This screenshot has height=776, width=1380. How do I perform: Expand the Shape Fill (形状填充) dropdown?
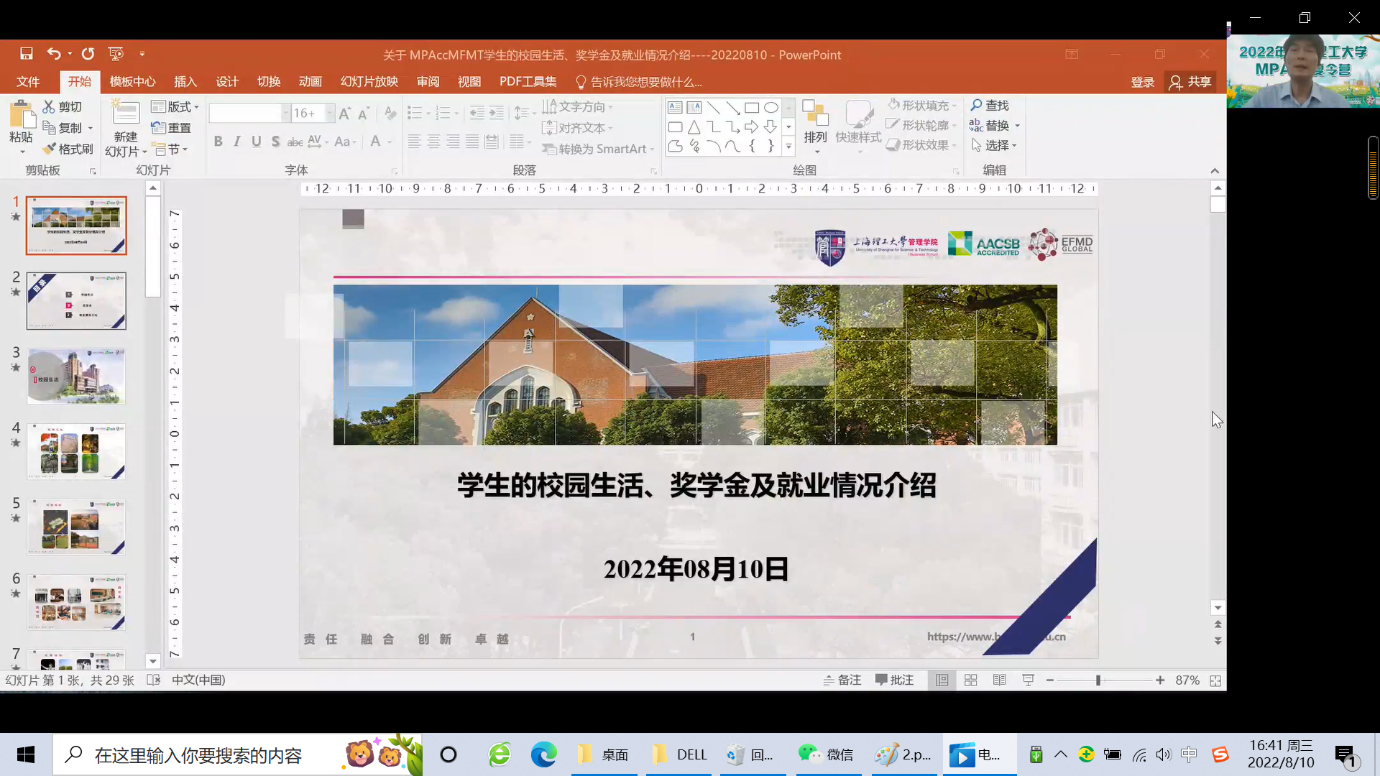pos(954,106)
